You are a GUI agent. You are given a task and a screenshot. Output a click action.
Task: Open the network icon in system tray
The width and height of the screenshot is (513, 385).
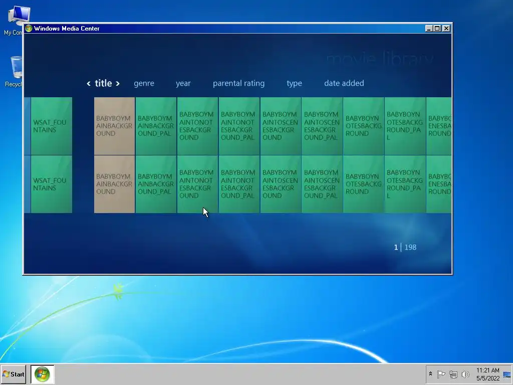tap(453, 374)
